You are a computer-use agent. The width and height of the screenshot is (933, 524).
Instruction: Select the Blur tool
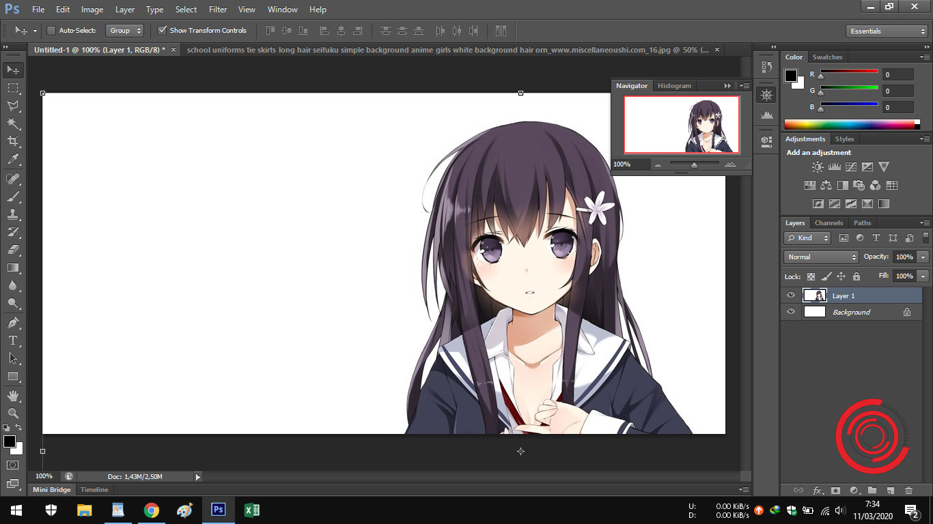(13, 285)
